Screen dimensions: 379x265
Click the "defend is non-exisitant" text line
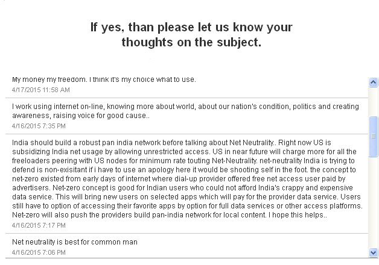click(x=183, y=170)
